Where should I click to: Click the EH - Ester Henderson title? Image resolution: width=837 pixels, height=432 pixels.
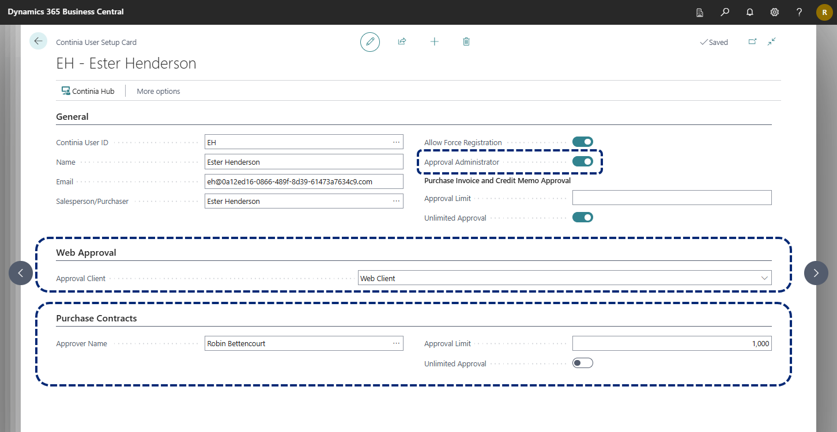(x=126, y=63)
